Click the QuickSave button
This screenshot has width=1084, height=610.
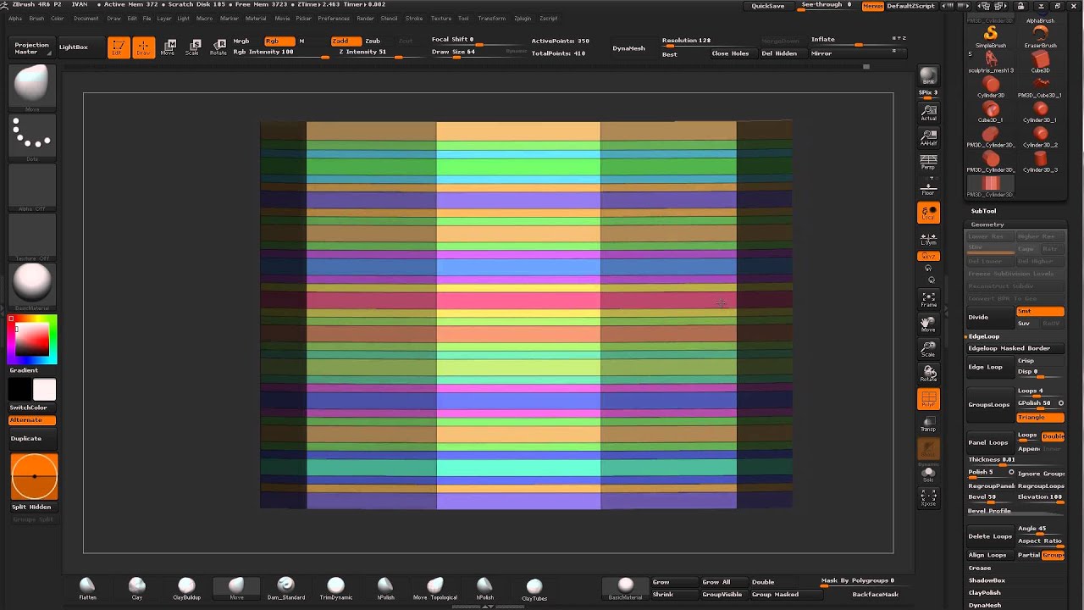point(768,6)
